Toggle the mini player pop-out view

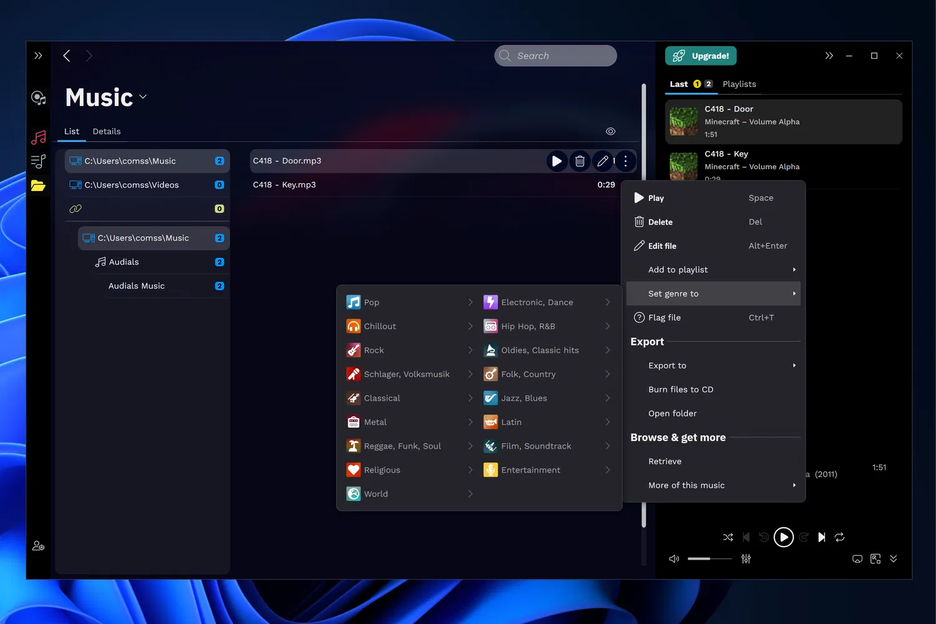(875, 559)
